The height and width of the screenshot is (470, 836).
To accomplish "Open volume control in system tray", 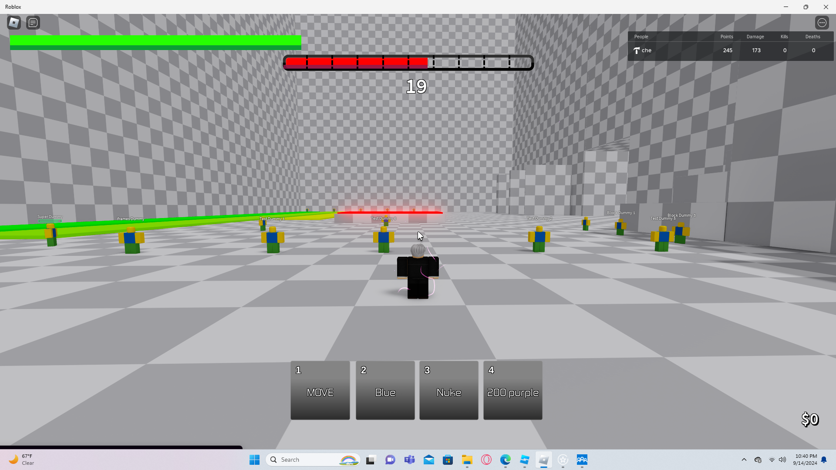I will point(782,460).
